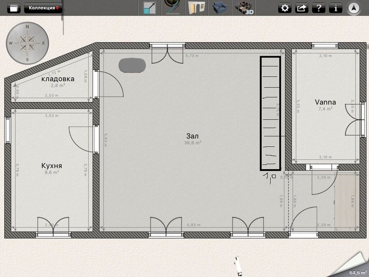Select the Vanna room label
369x277 pixels.
(325, 102)
